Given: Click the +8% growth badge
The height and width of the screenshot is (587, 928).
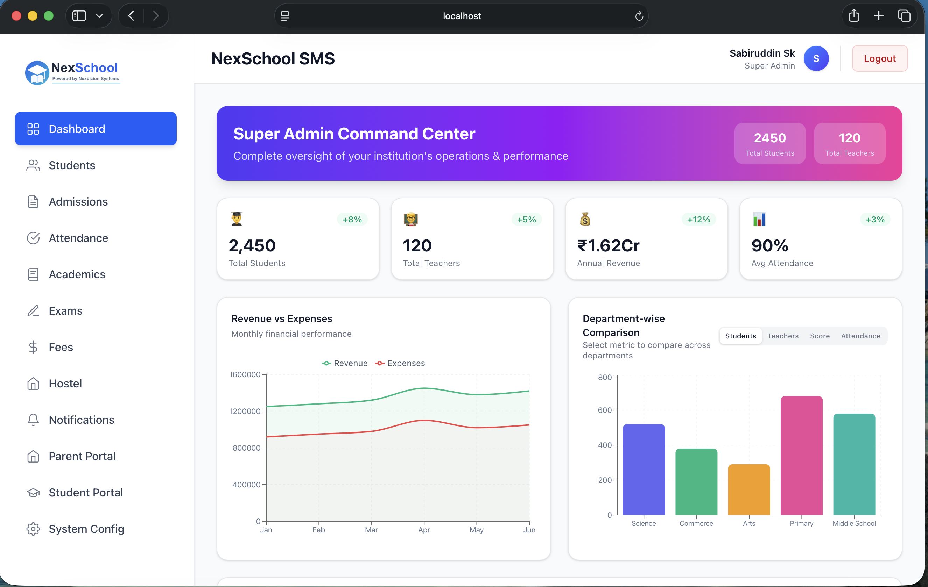Looking at the screenshot, I should click(x=352, y=220).
